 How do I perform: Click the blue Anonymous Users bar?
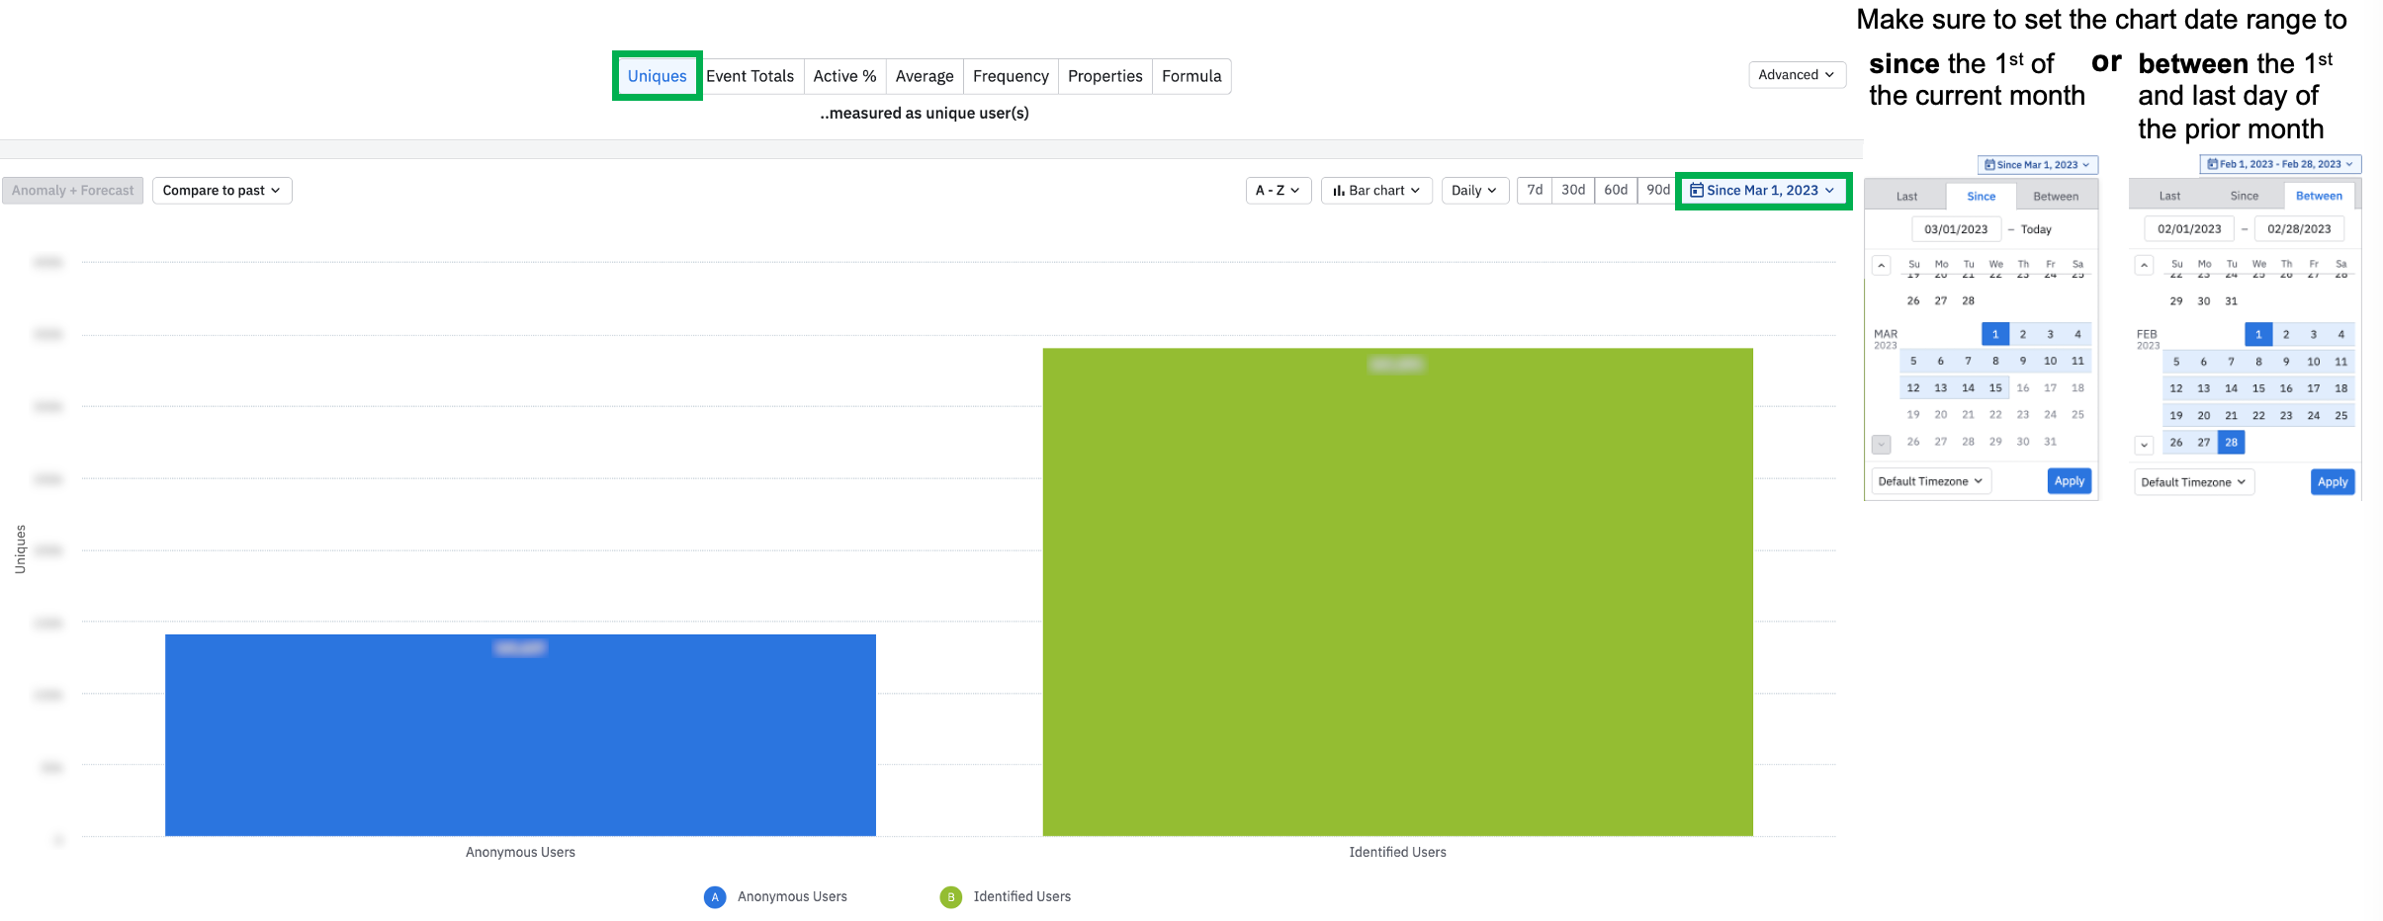[x=520, y=735]
